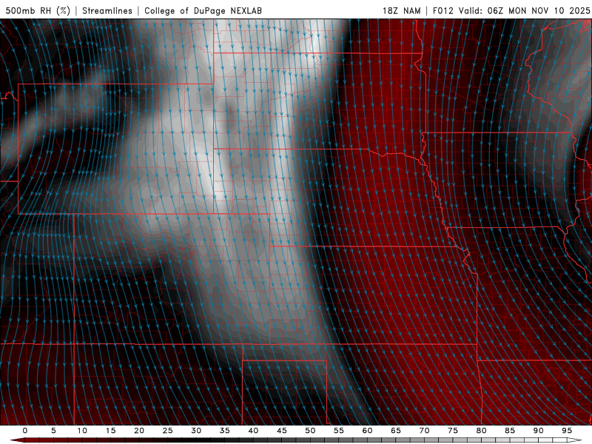592x444 pixels.
Task: Click the '0' value on color scale
Action: [x=25, y=431]
